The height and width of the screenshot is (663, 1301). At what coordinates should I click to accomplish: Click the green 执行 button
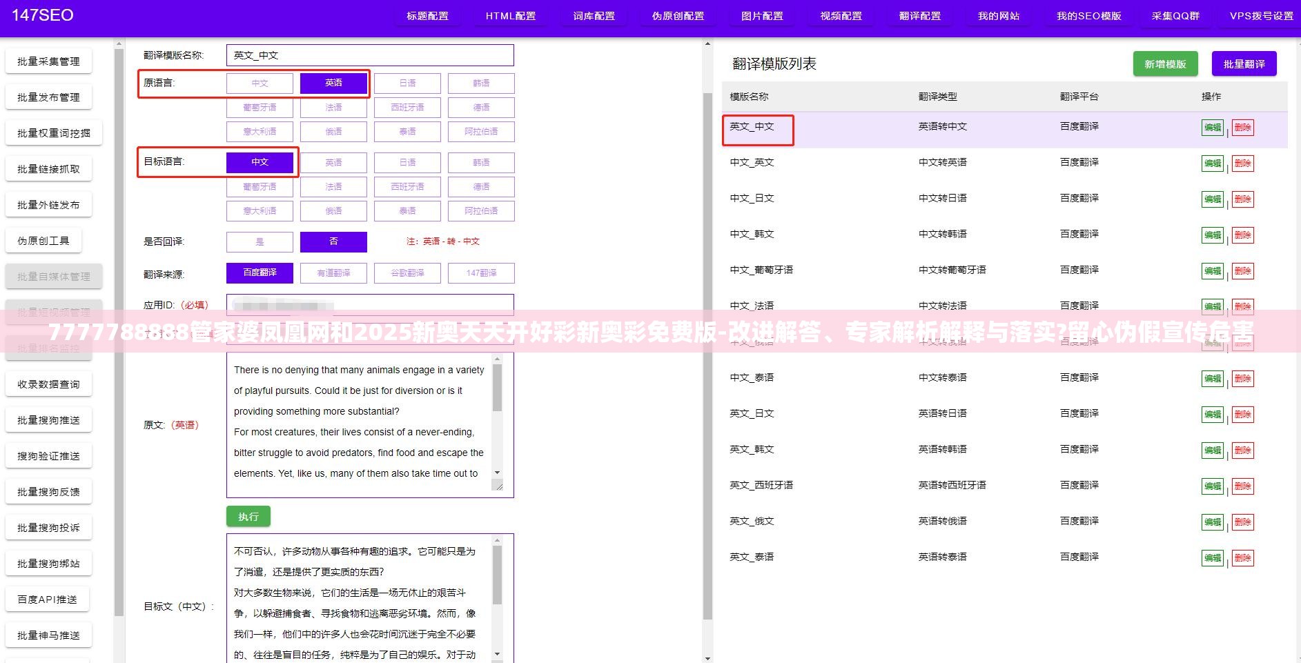248,517
